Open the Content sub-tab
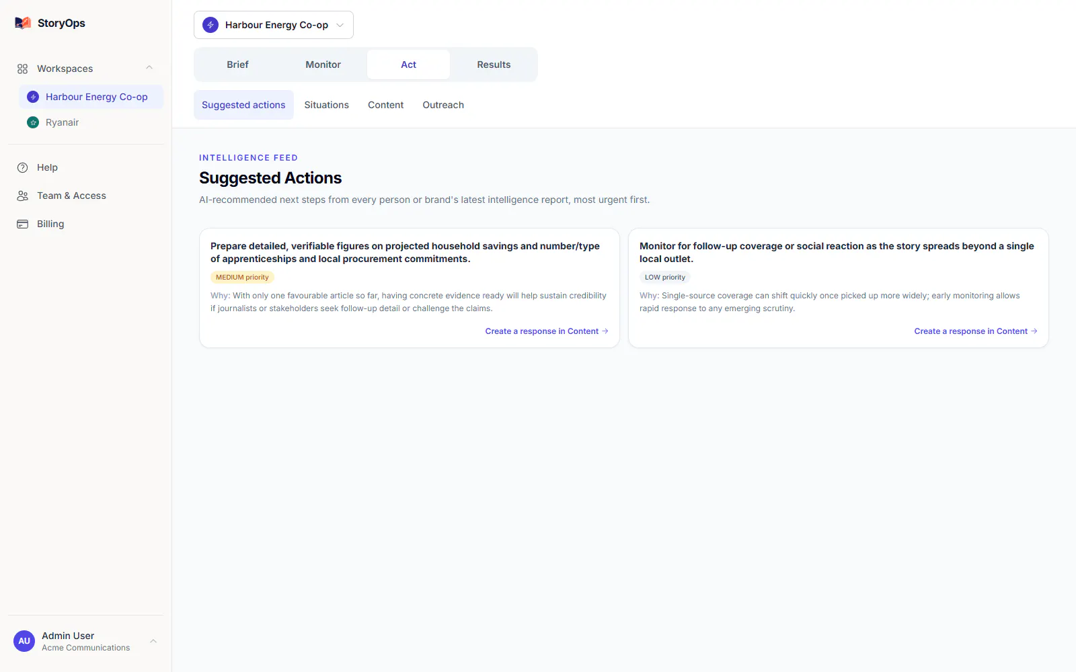Image resolution: width=1076 pixels, height=672 pixels. [x=385, y=105]
